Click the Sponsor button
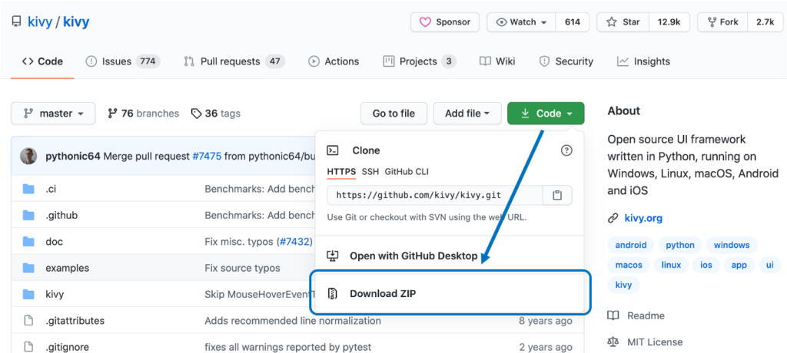The image size is (787, 353). (x=445, y=22)
